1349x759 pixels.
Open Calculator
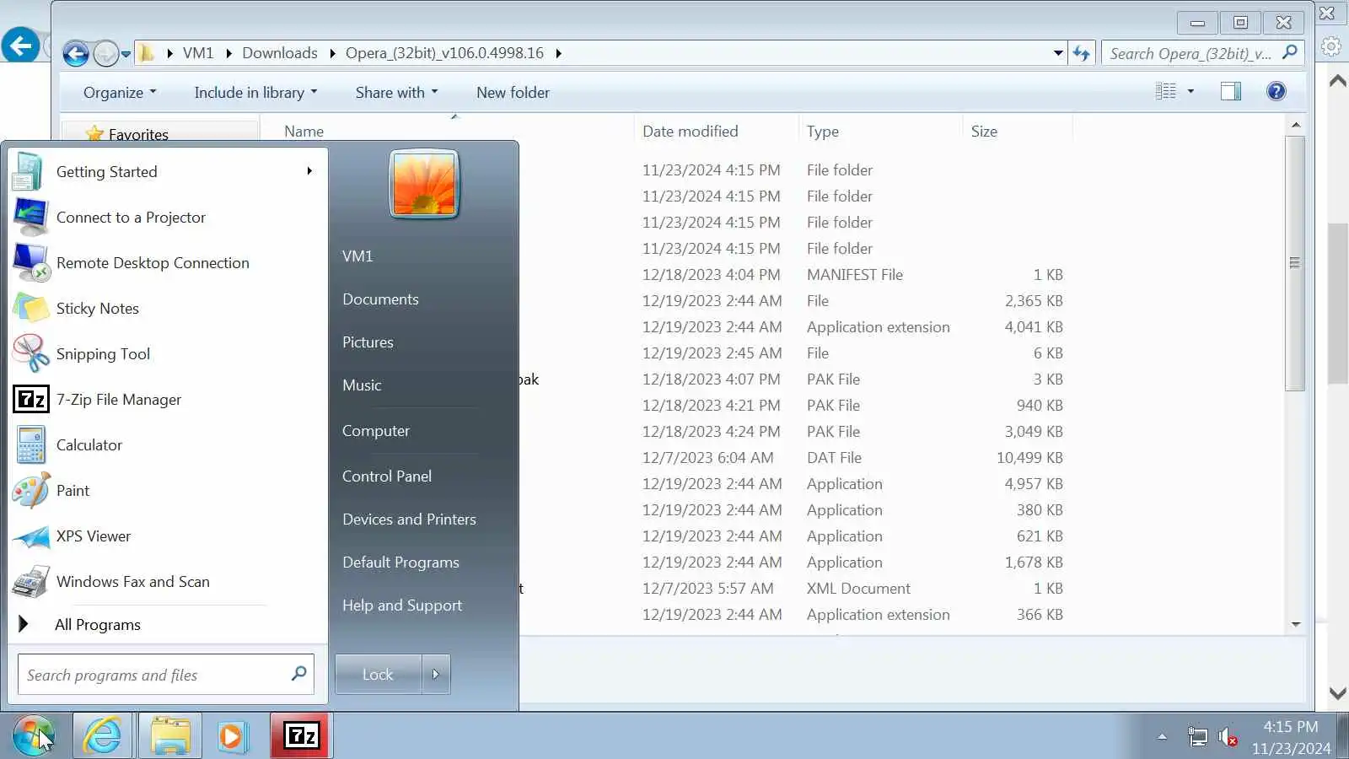pyautogui.click(x=167, y=445)
